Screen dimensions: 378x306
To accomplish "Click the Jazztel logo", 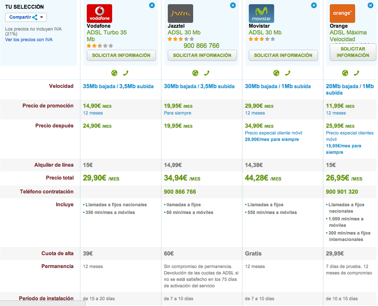I will coord(180,14).
